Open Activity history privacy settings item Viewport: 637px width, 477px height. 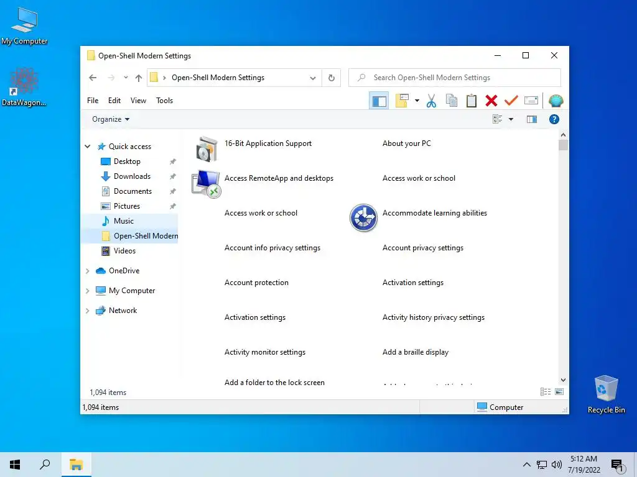click(x=434, y=317)
